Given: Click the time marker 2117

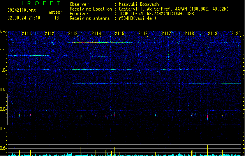Looking at the screenshot, I should click(x=166, y=34).
